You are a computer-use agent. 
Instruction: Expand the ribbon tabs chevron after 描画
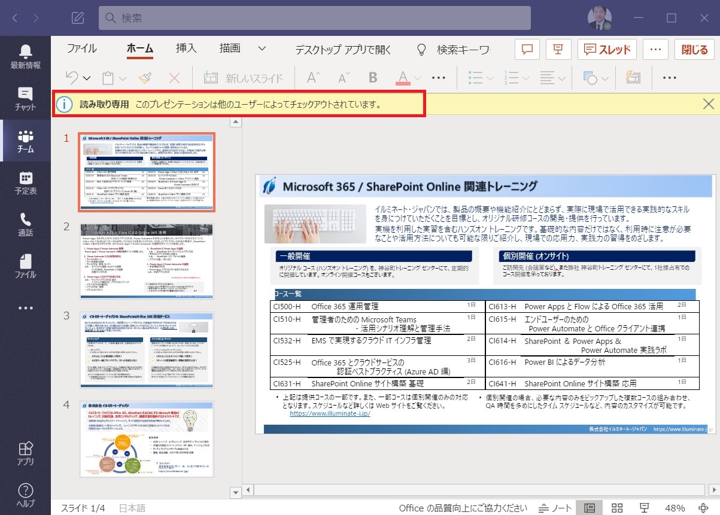(262, 49)
